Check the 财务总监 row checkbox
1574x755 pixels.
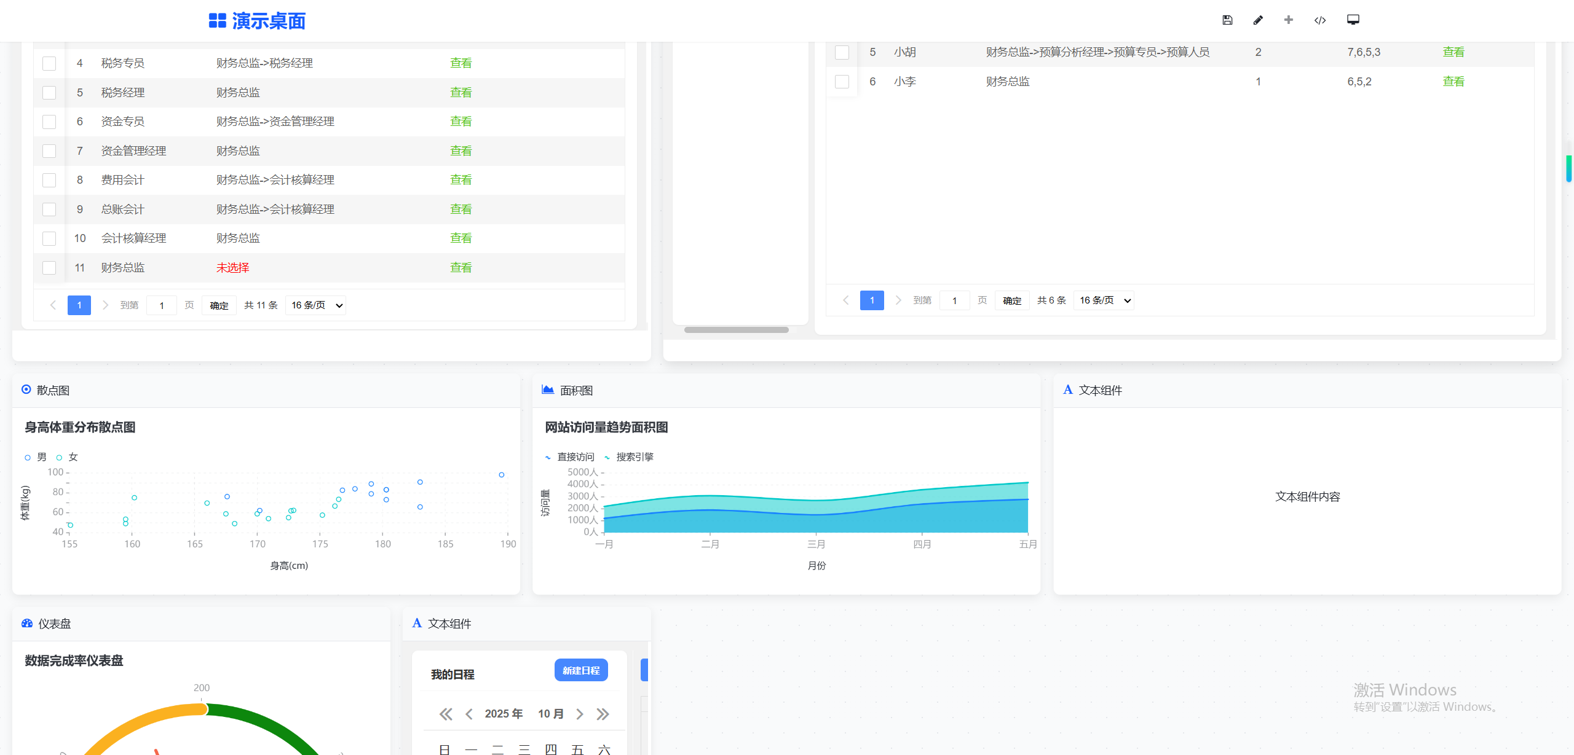click(49, 268)
